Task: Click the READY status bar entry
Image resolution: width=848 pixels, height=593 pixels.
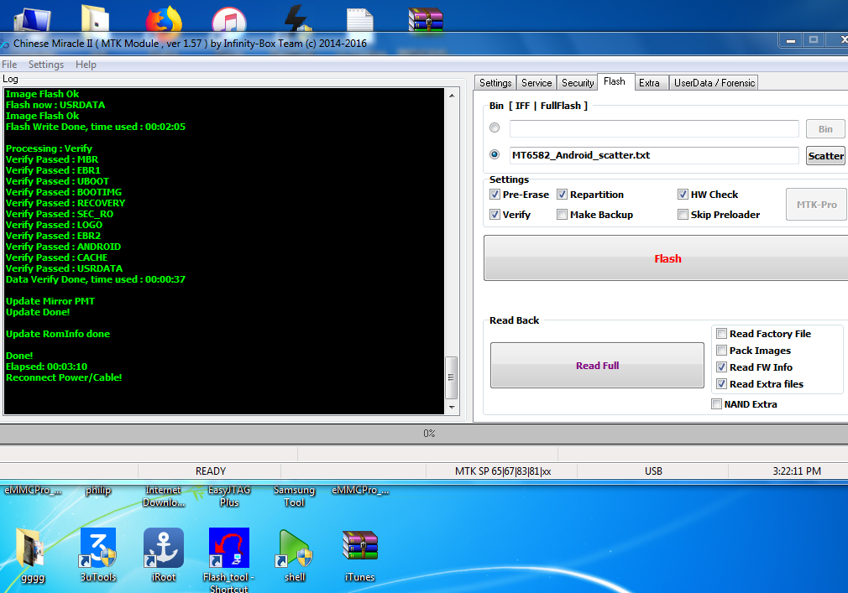Action: tap(211, 471)
